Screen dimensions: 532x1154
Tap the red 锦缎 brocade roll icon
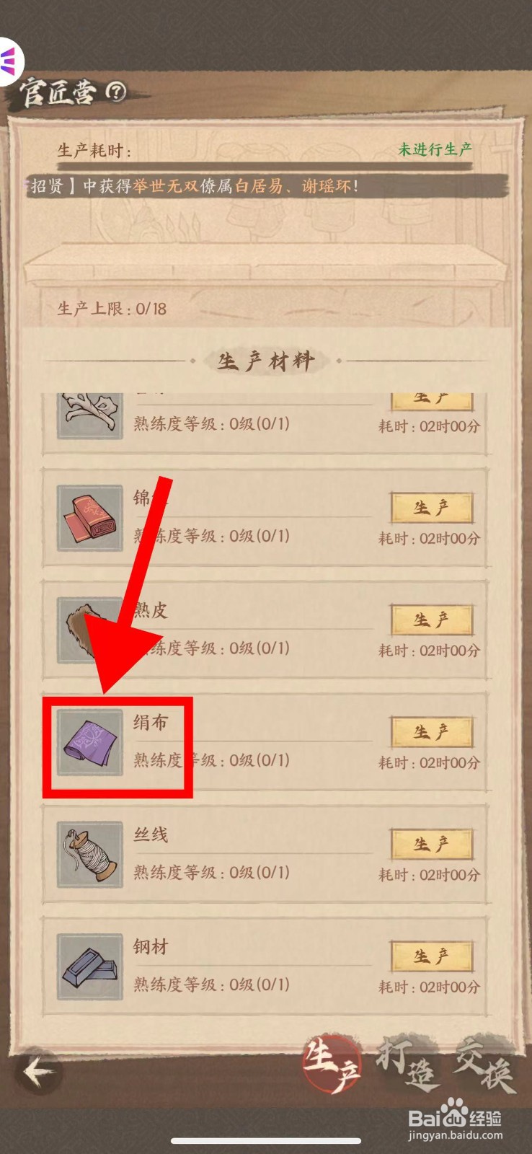89,518
